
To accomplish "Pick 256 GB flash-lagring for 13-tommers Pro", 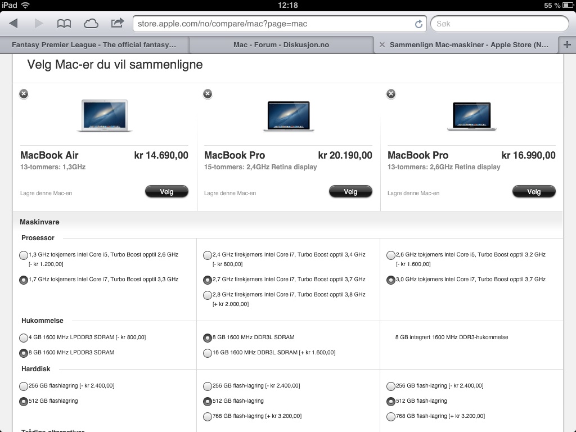I will tap(391, 386).
